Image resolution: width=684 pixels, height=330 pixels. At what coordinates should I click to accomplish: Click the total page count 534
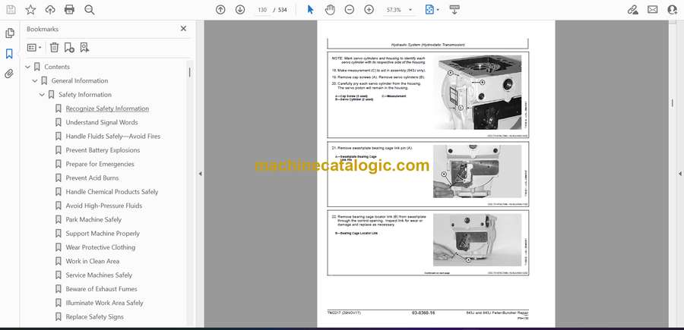[283, 10]
